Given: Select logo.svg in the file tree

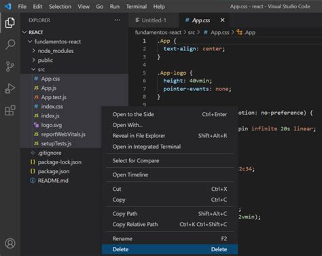Looking at the screenshot, I should [52, 125].
